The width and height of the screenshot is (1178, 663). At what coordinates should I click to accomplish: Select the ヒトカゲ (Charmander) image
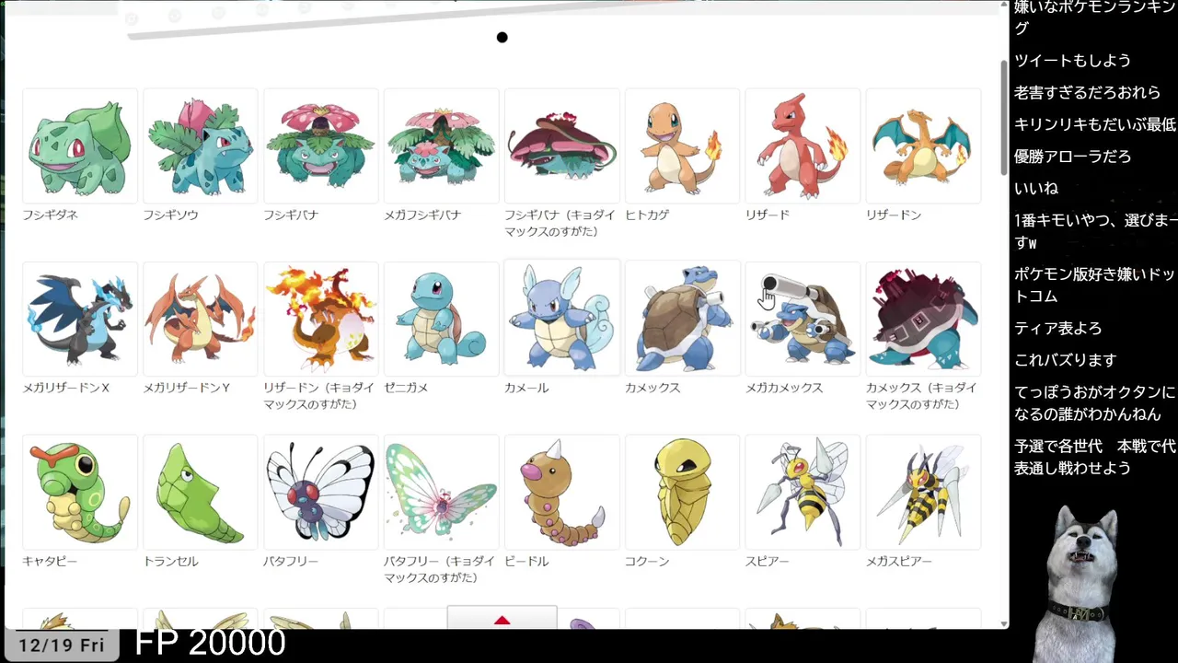683,146
